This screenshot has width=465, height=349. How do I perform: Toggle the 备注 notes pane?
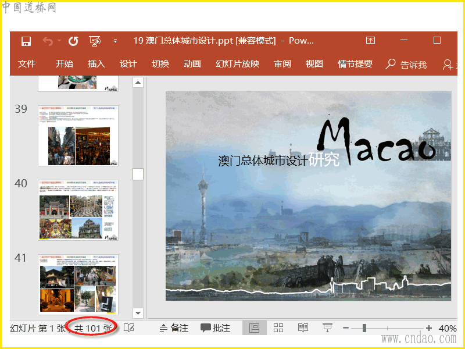tap(174, 328)
